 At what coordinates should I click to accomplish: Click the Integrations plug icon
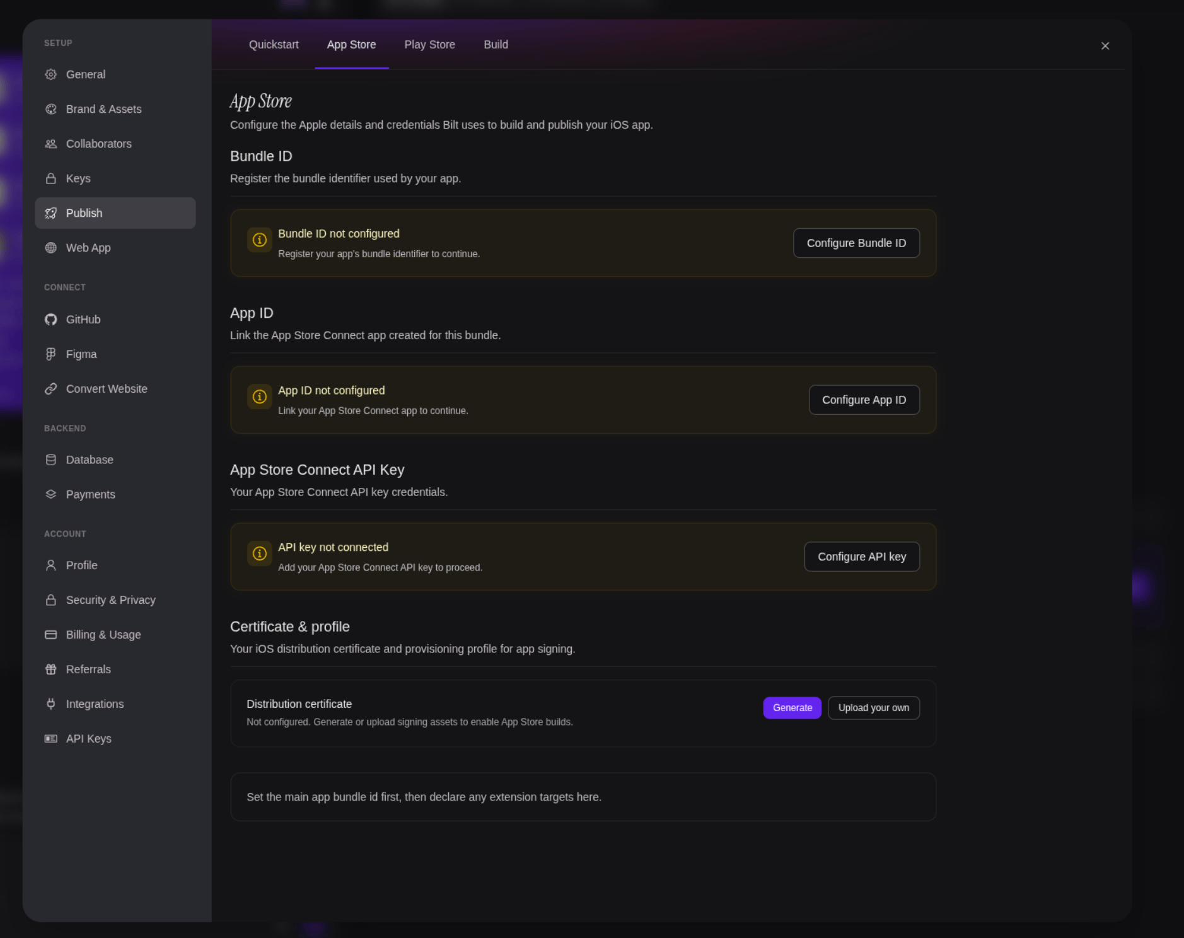(x=51, y=704)
